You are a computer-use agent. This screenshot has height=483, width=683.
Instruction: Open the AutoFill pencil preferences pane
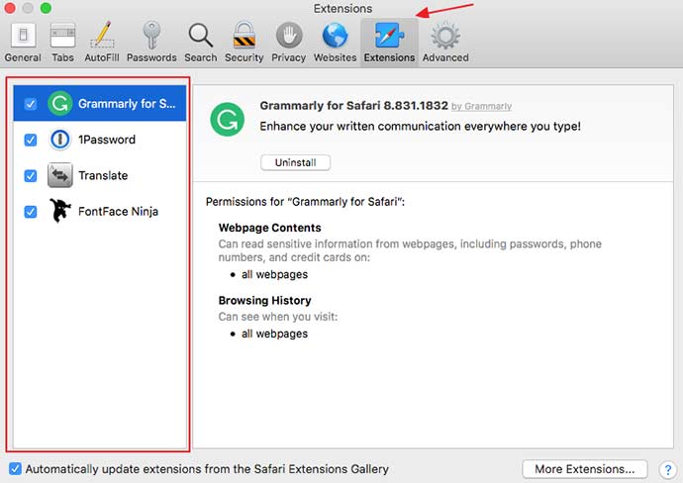click(x=102, y=43)
